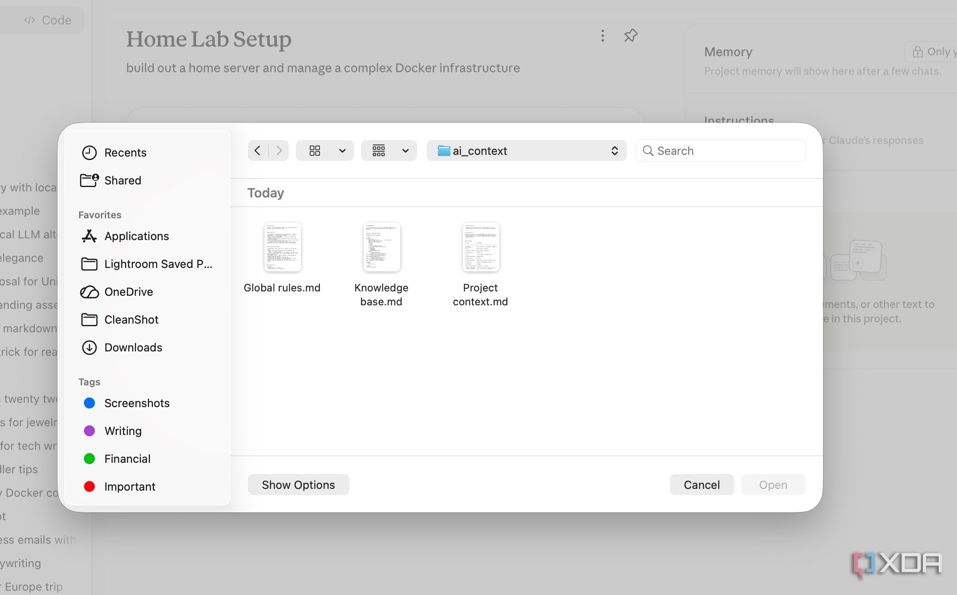
Task: Select Project context.md file
Action: click(481, 264)
